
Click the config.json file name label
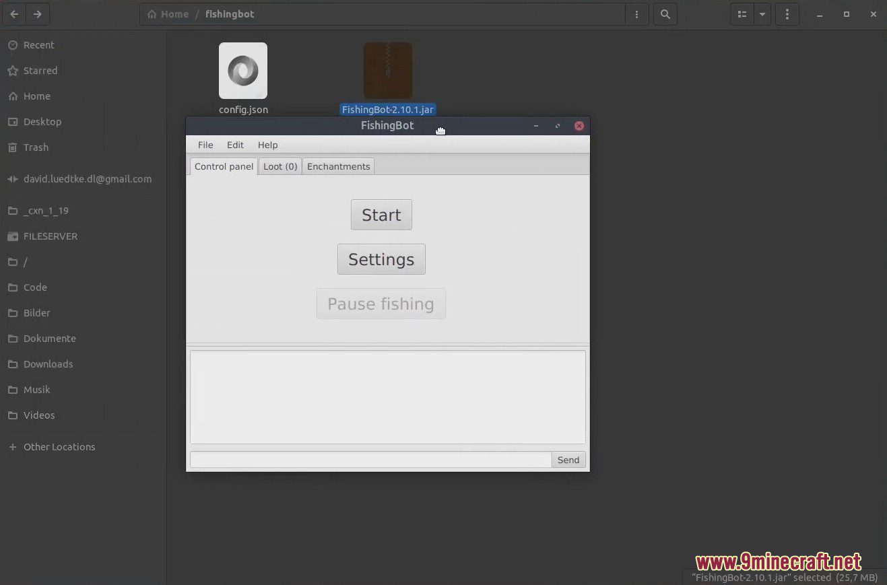(x=243, y=110)
